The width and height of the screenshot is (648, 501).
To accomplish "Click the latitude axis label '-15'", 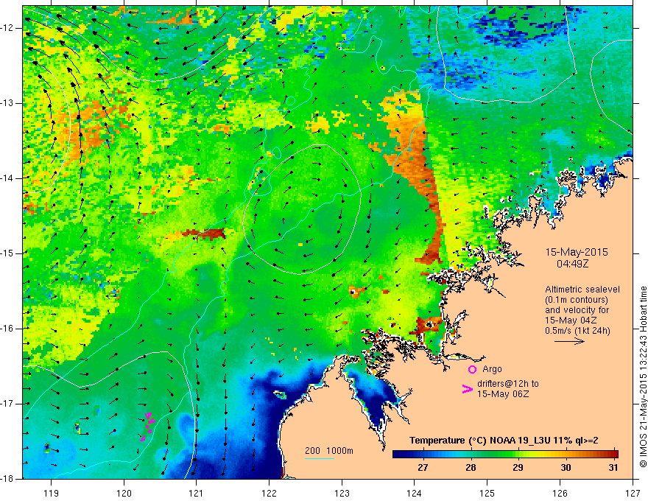I will click(x=7, y=253).
